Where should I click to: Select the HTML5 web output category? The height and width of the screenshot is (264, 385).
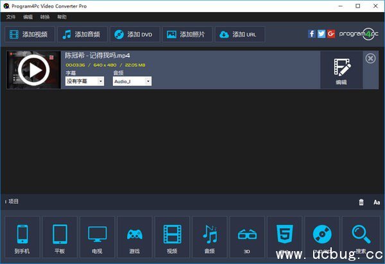pyautogui.click(x=284, y=237)
